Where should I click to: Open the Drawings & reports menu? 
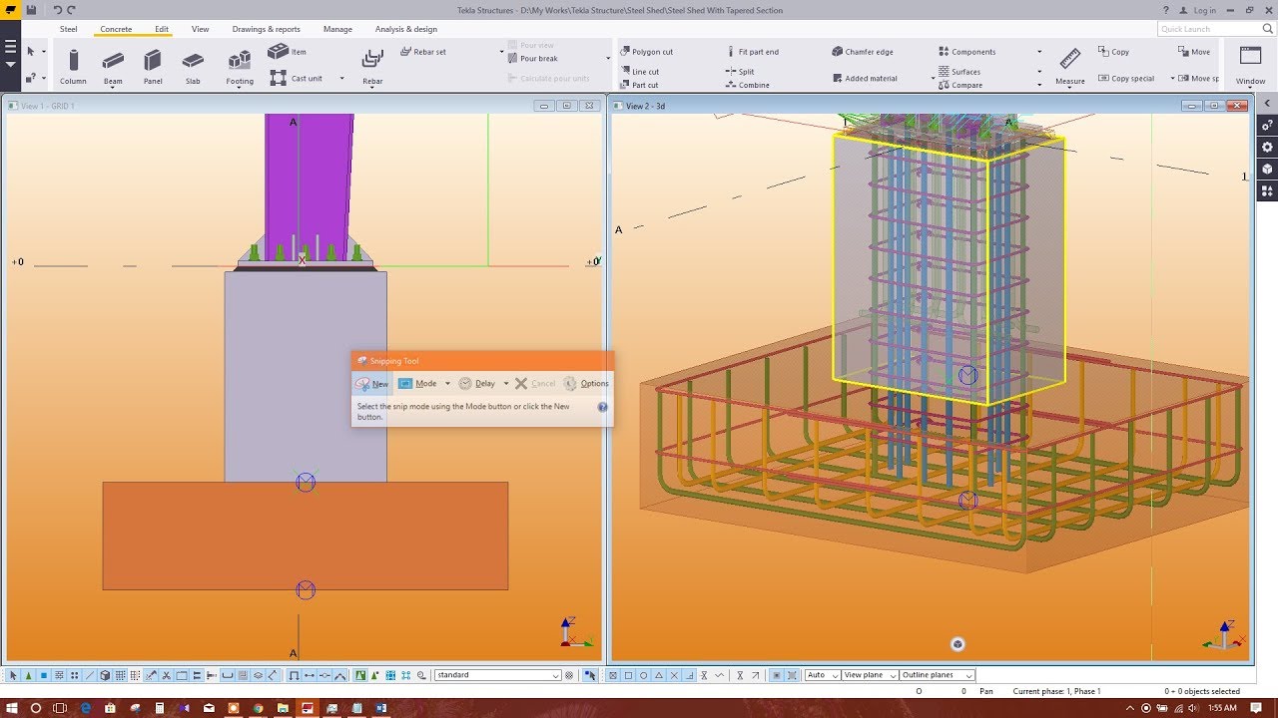(x=266, y=29)
